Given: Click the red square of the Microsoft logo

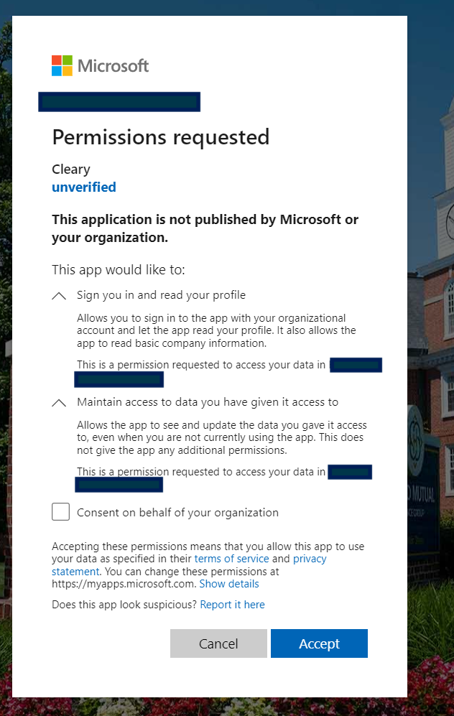Looking at the screenshot, I should pos(56,61).
